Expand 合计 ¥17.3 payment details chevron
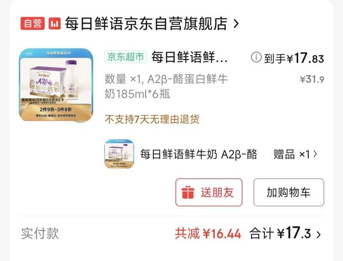The image size is (343, 261). 319,234
